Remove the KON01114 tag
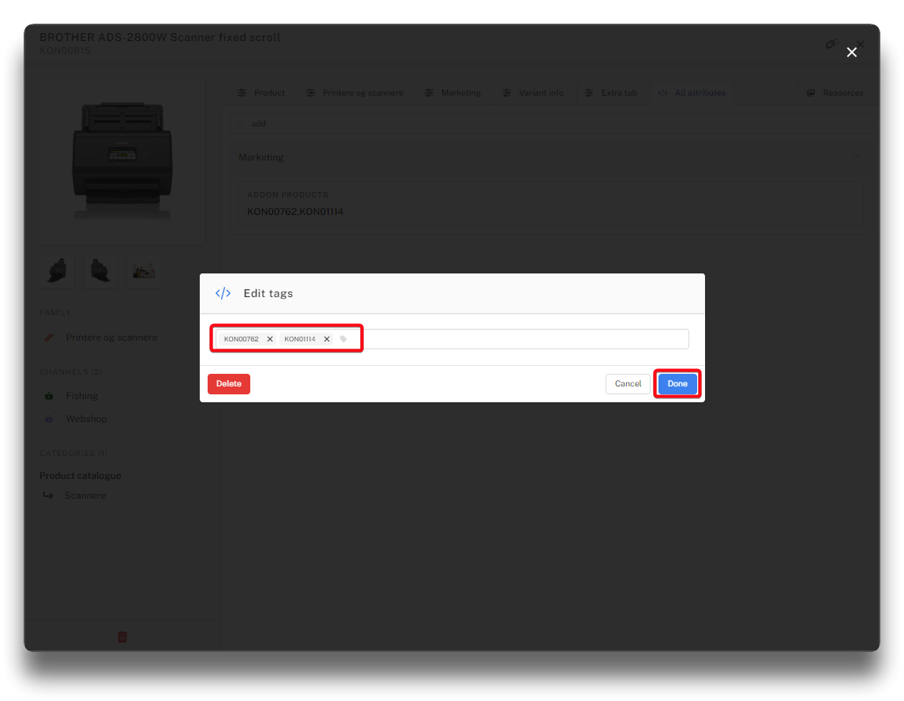 pos(327,339)
